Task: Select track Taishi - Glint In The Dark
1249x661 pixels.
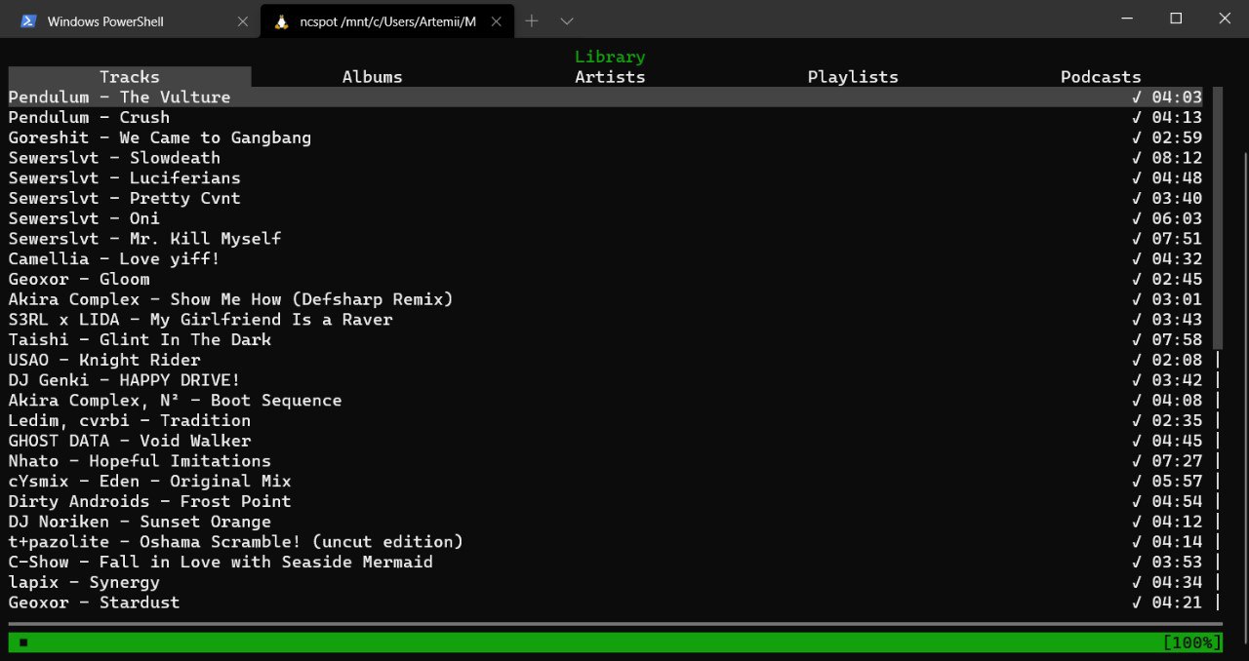Action: 605,339
